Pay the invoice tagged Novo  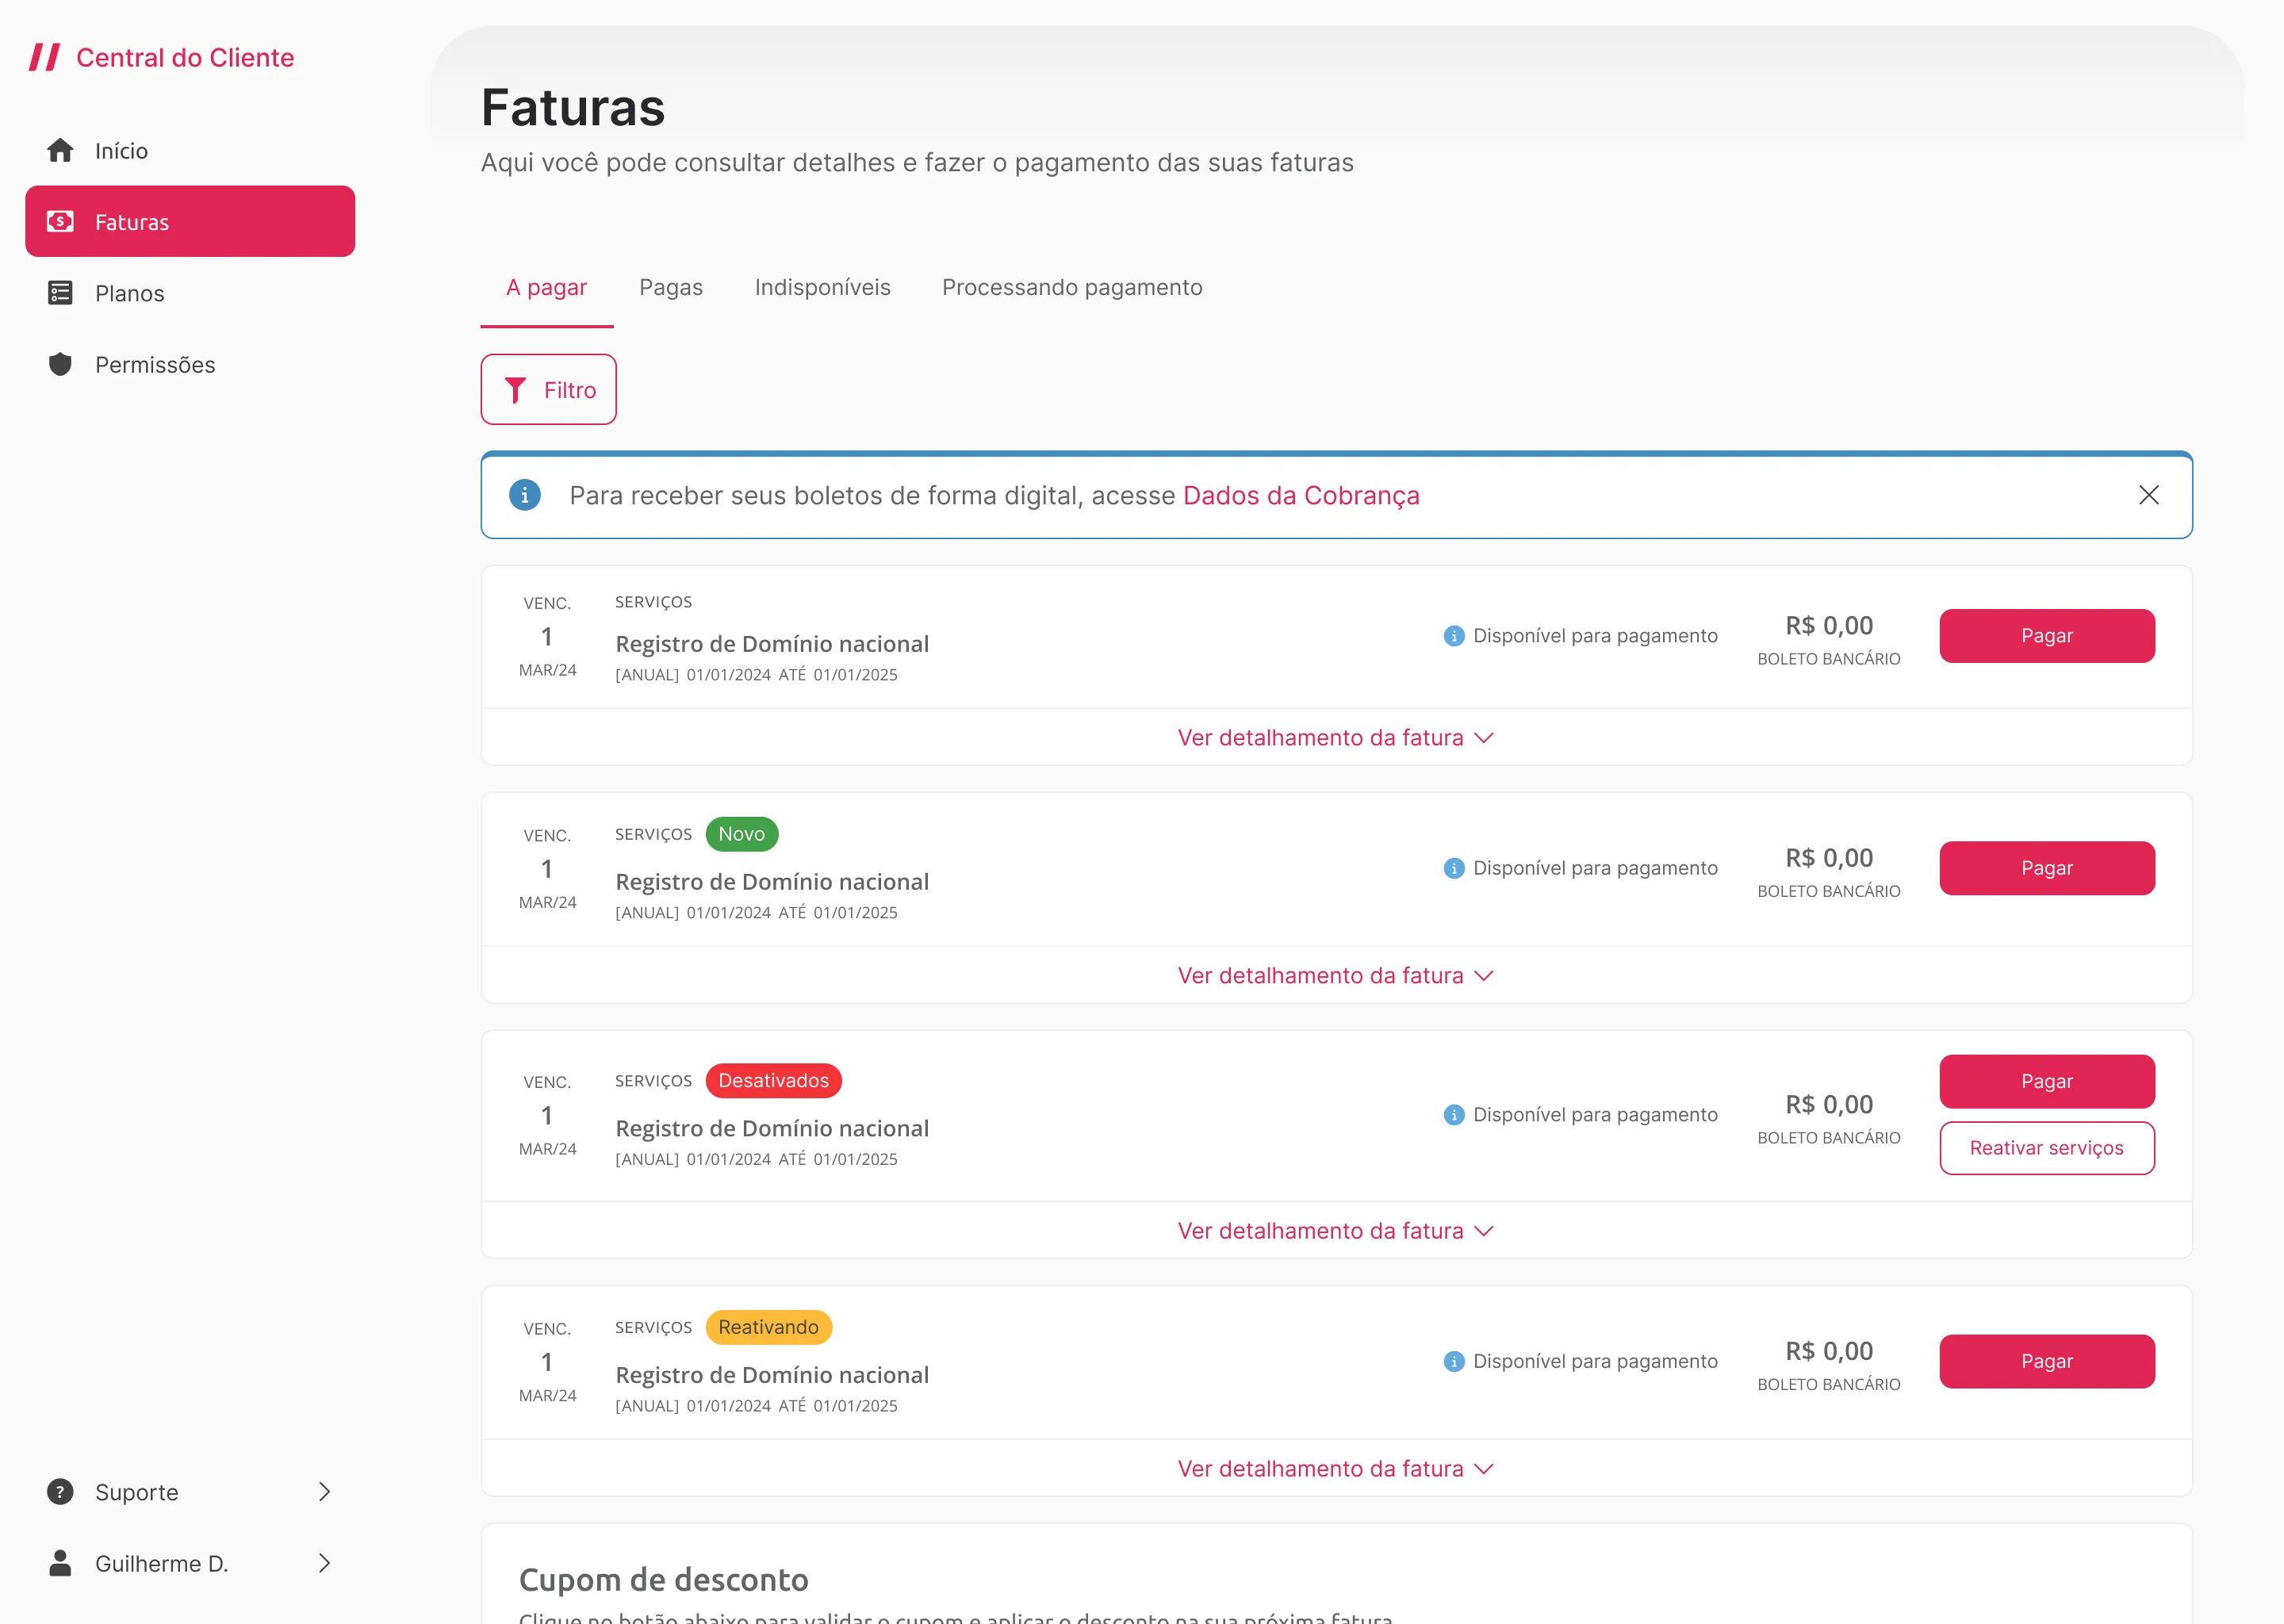[x=2047, y=868]
